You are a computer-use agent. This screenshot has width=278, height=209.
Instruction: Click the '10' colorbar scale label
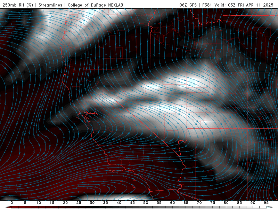(x=39, y=203)
